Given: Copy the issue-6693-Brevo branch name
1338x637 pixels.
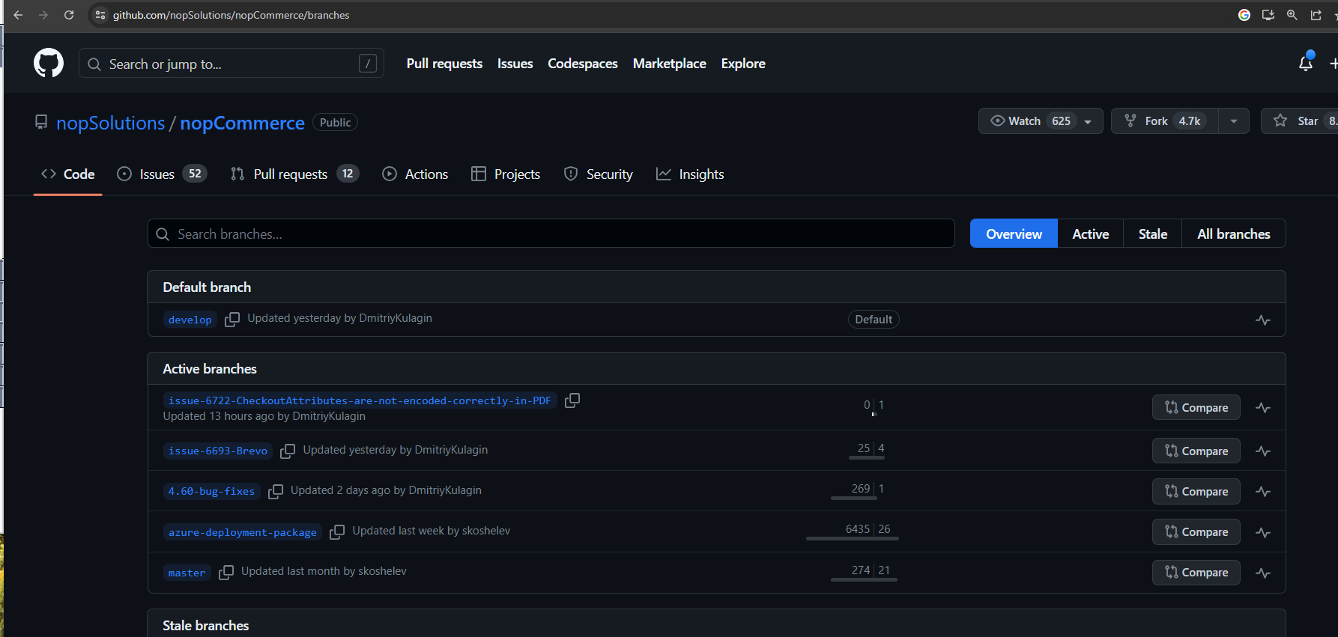Looking at the screenshot, I should [x=287, y=451].
